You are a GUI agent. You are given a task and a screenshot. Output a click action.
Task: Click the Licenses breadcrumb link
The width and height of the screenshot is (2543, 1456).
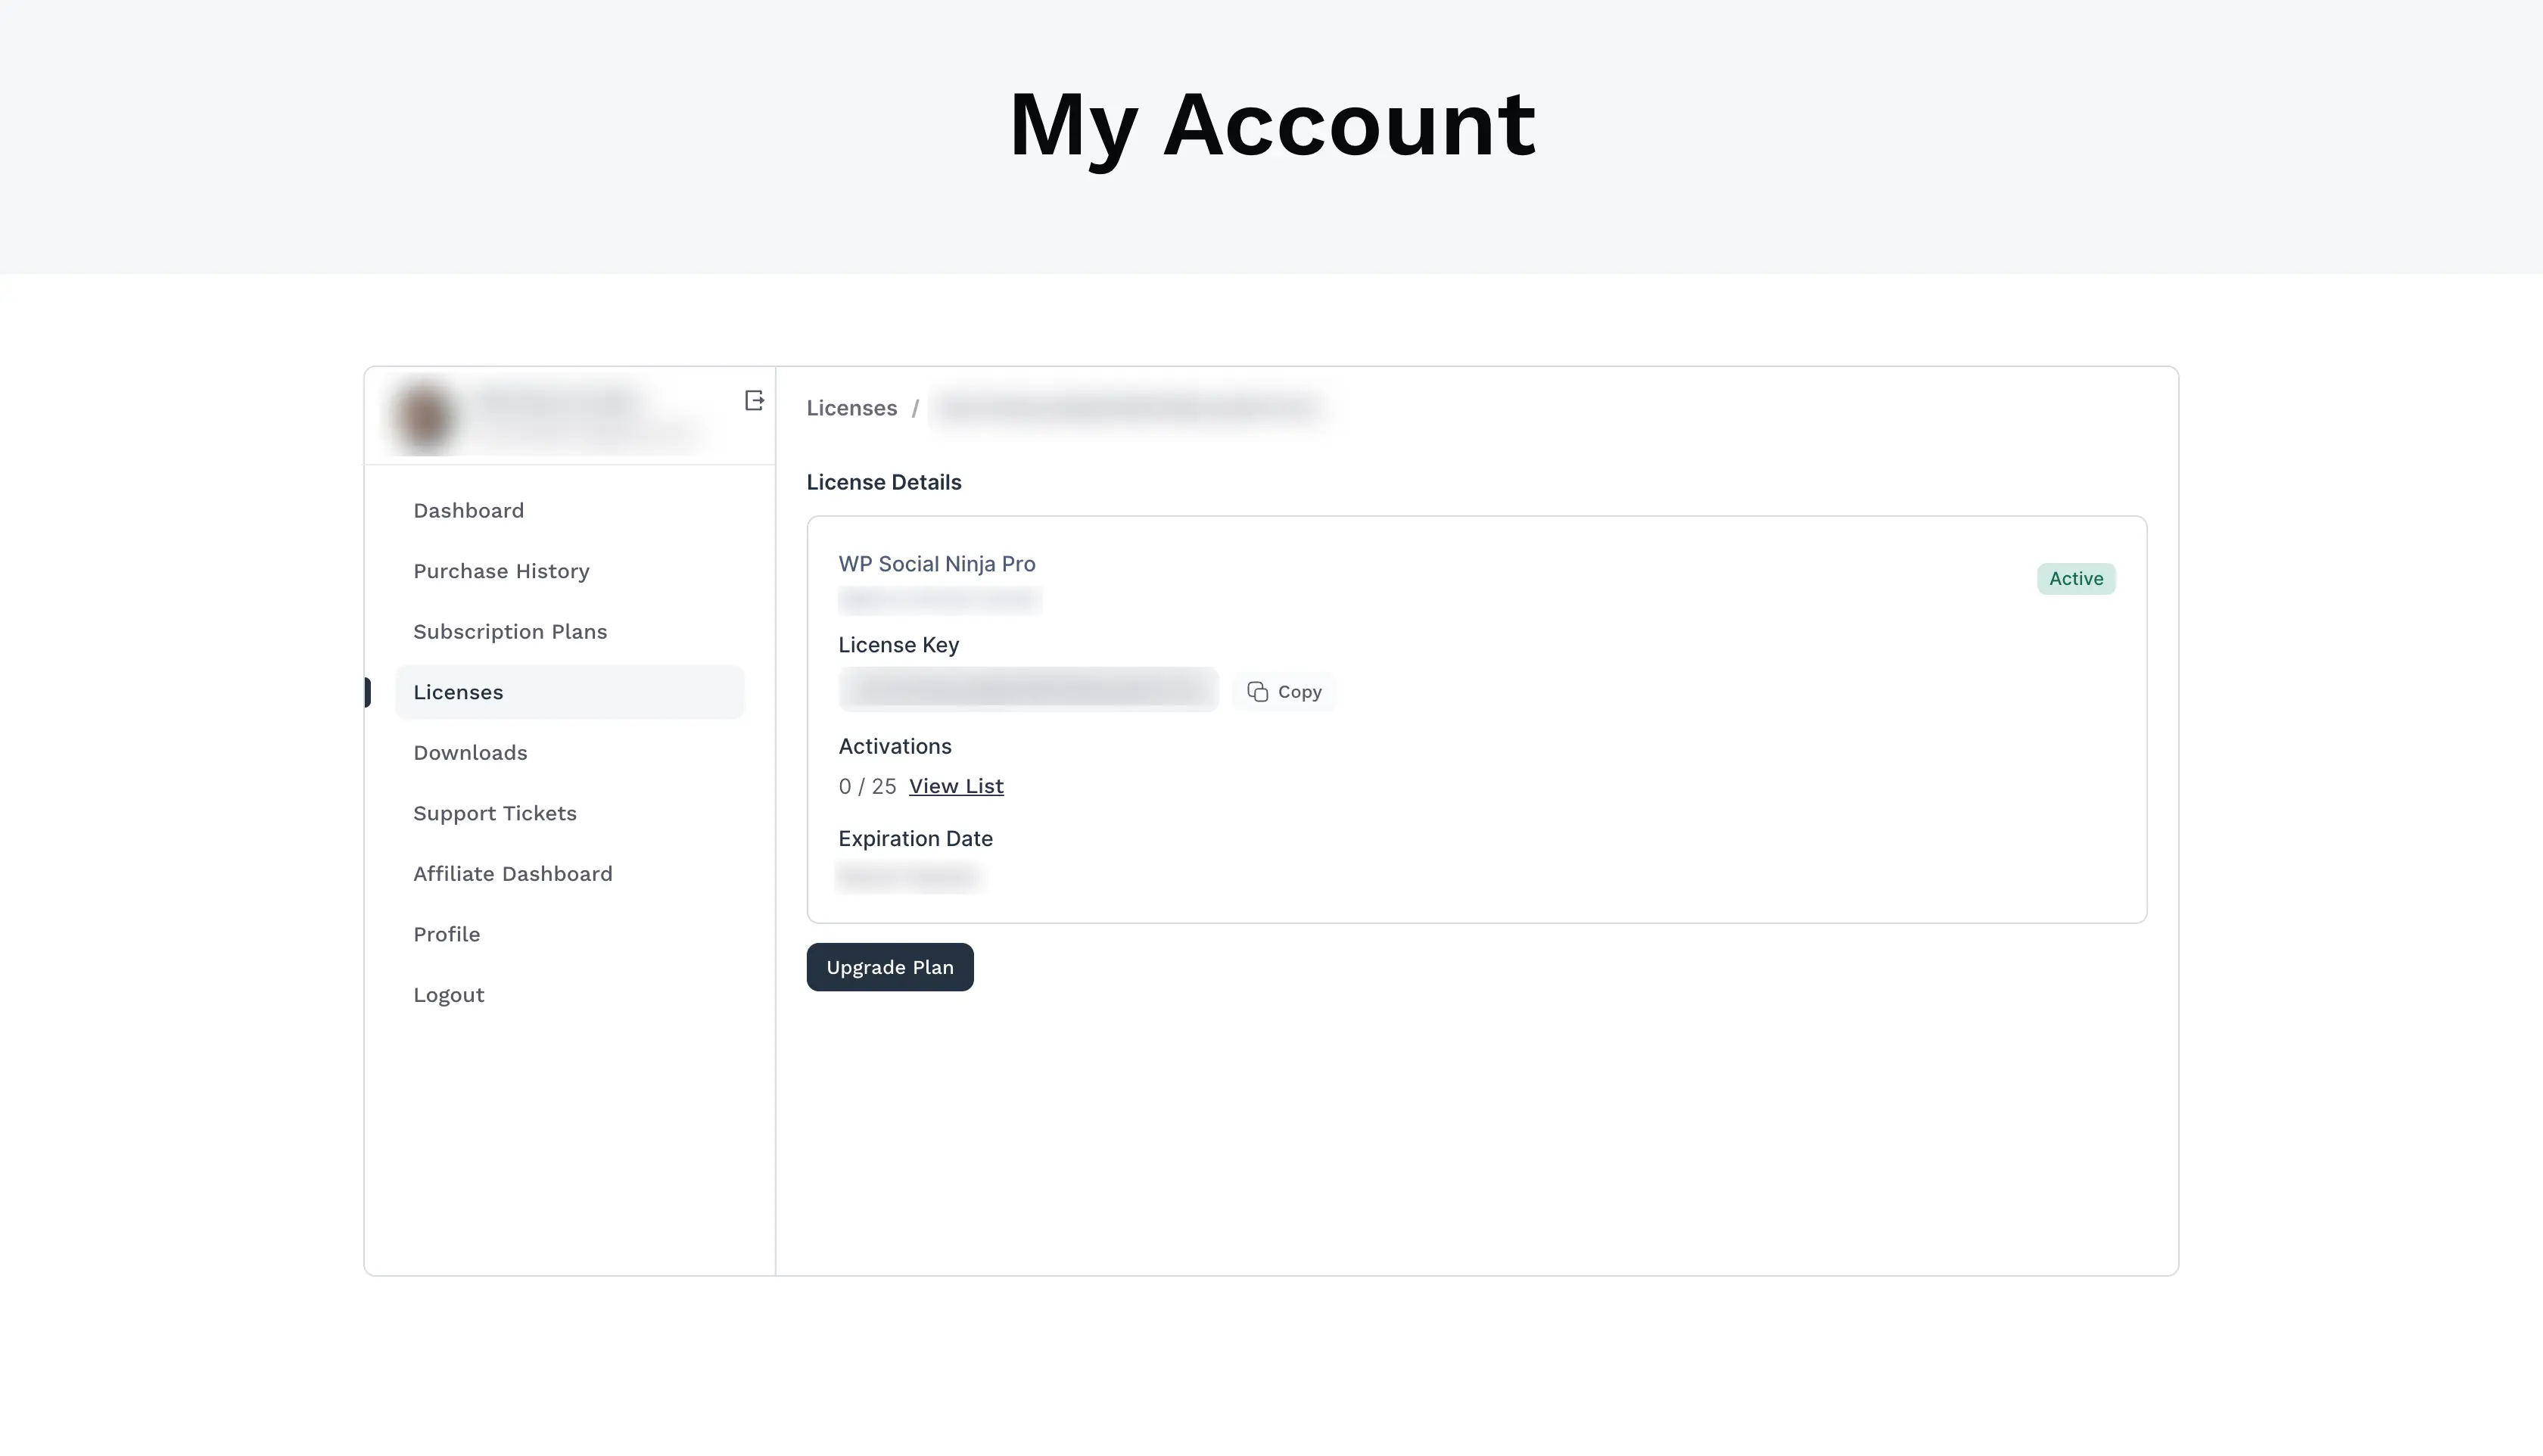click(x=851, y=408)
